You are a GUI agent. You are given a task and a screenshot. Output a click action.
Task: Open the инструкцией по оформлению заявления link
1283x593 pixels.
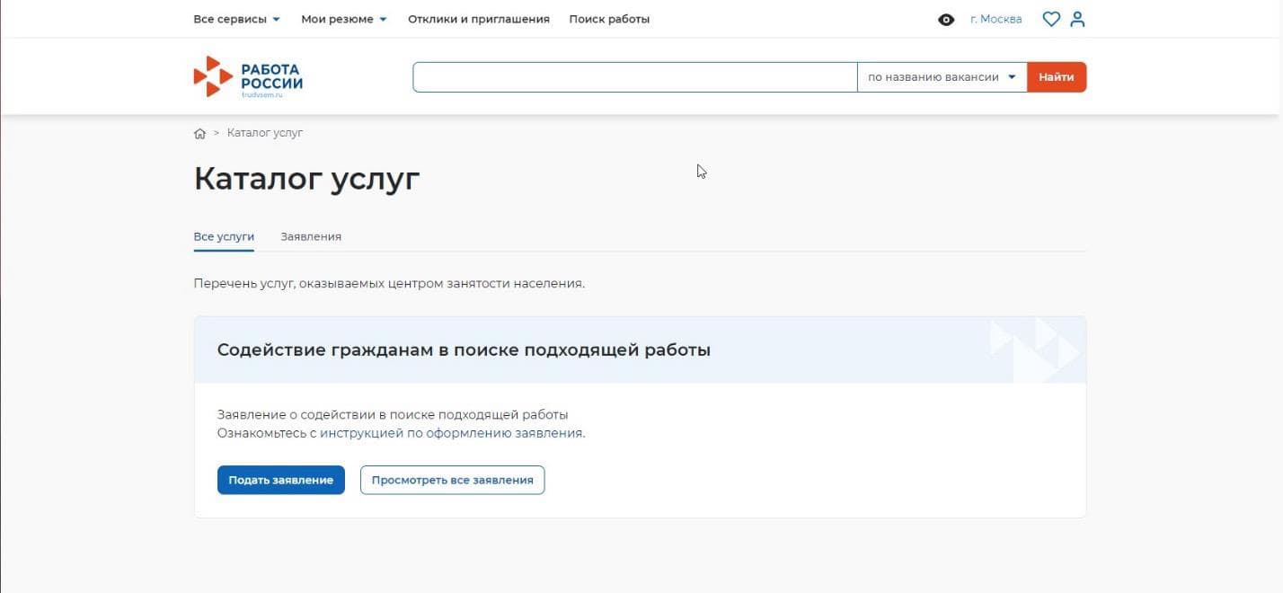point(451,433)
